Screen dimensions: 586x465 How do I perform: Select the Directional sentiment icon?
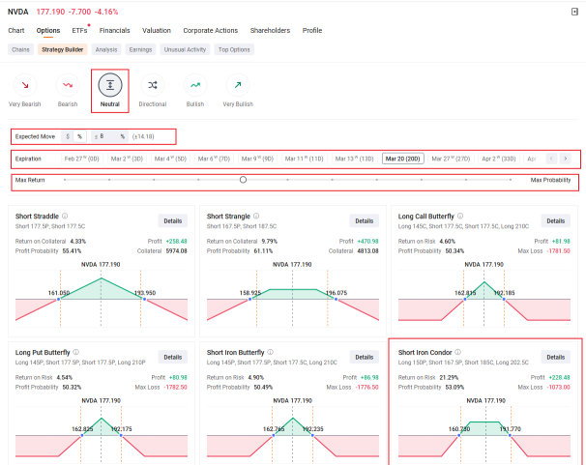(153, 85)
